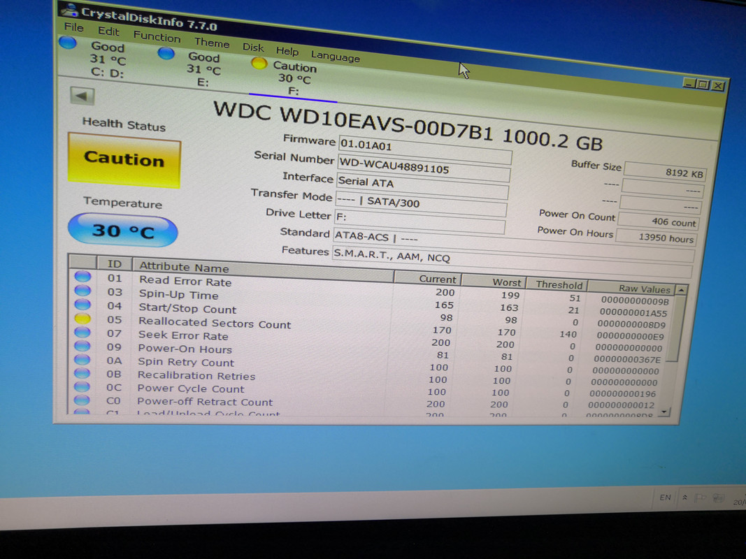
Task: Click the status orb for Spin-Up Time
Action: [83, 291]
